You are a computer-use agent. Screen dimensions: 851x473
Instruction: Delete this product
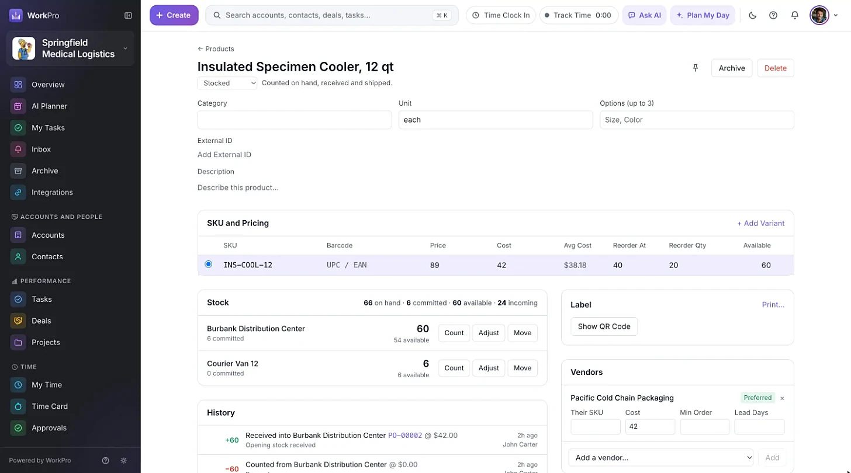(x=776, y=68)
